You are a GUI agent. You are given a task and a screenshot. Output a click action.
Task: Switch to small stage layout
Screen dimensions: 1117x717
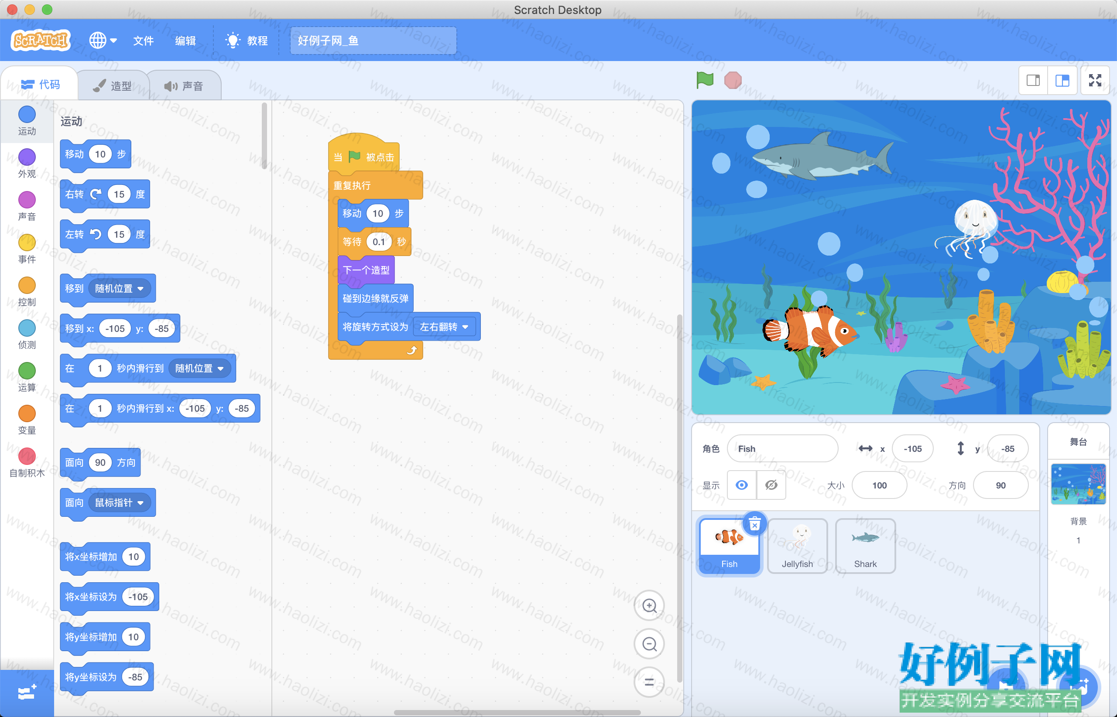tap(1033, 81)
